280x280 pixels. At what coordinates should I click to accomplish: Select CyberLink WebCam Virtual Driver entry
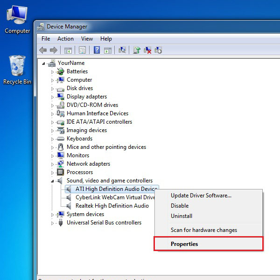click(x=115, y=197)
